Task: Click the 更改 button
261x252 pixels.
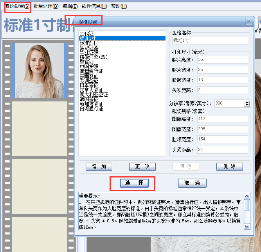Action: pyautogui.click(x=142, y=167)
